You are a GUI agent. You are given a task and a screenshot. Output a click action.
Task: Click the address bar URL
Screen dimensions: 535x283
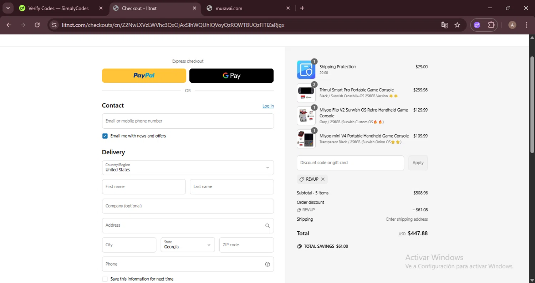pyautogui.click(x=173, y=25)
